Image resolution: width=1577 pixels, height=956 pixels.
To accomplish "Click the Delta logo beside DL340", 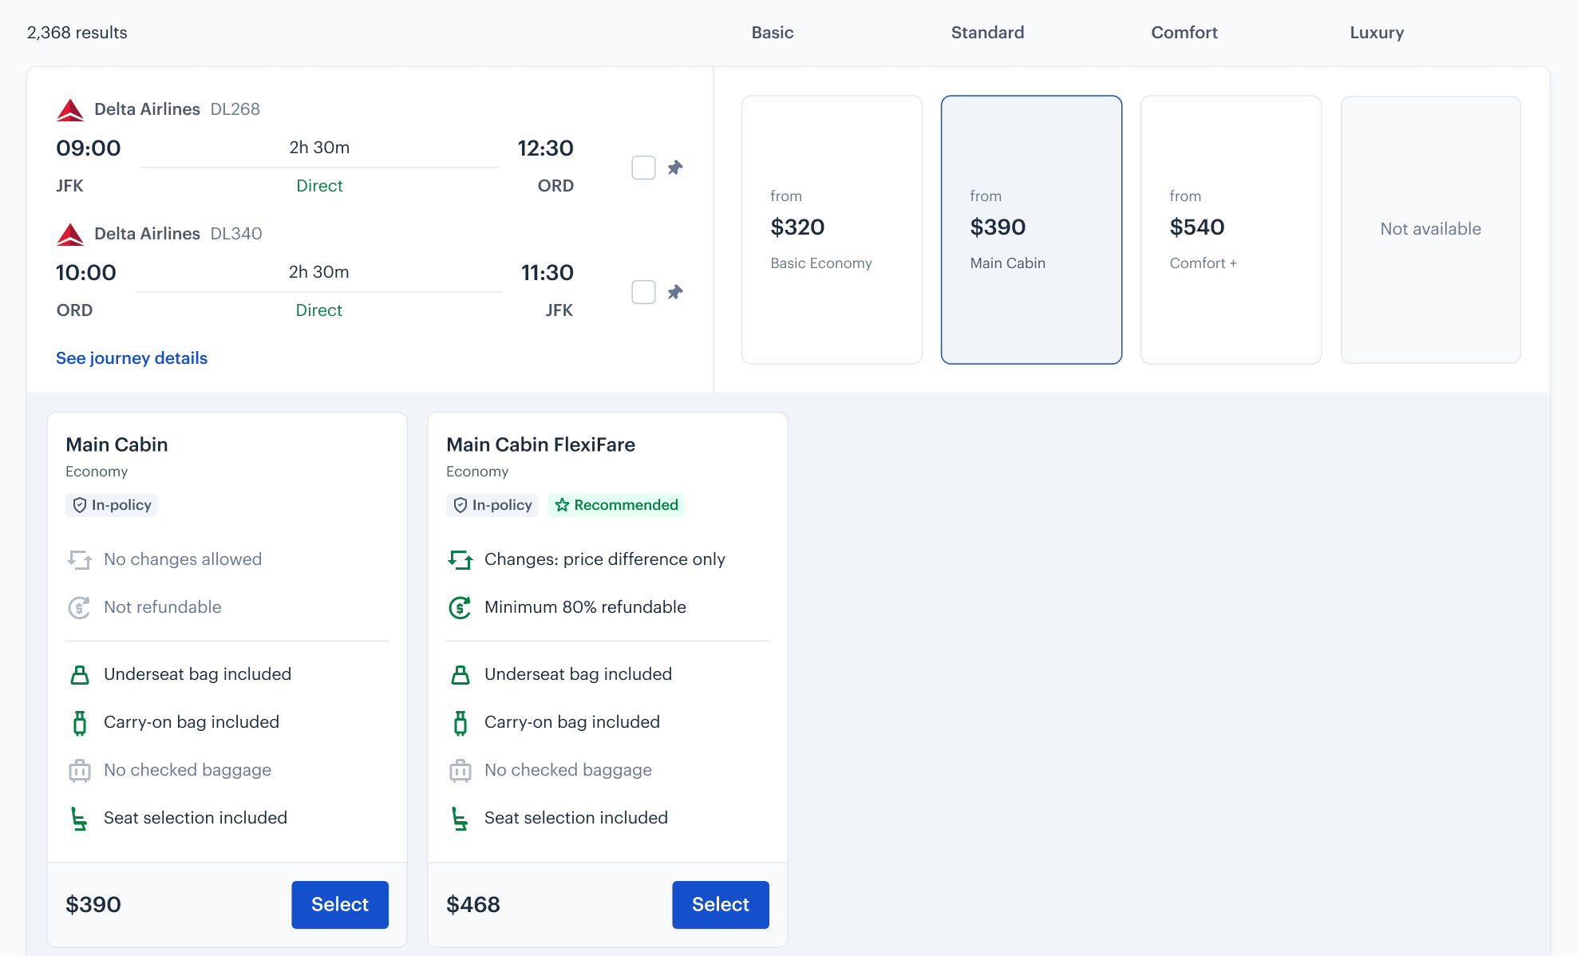I will tap(70, 234).
